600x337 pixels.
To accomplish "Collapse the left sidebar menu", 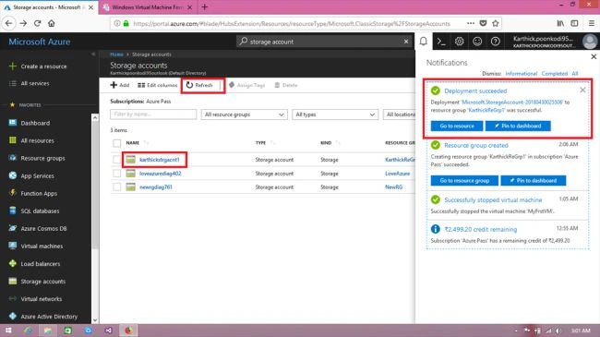I will [x=93, y=54].
